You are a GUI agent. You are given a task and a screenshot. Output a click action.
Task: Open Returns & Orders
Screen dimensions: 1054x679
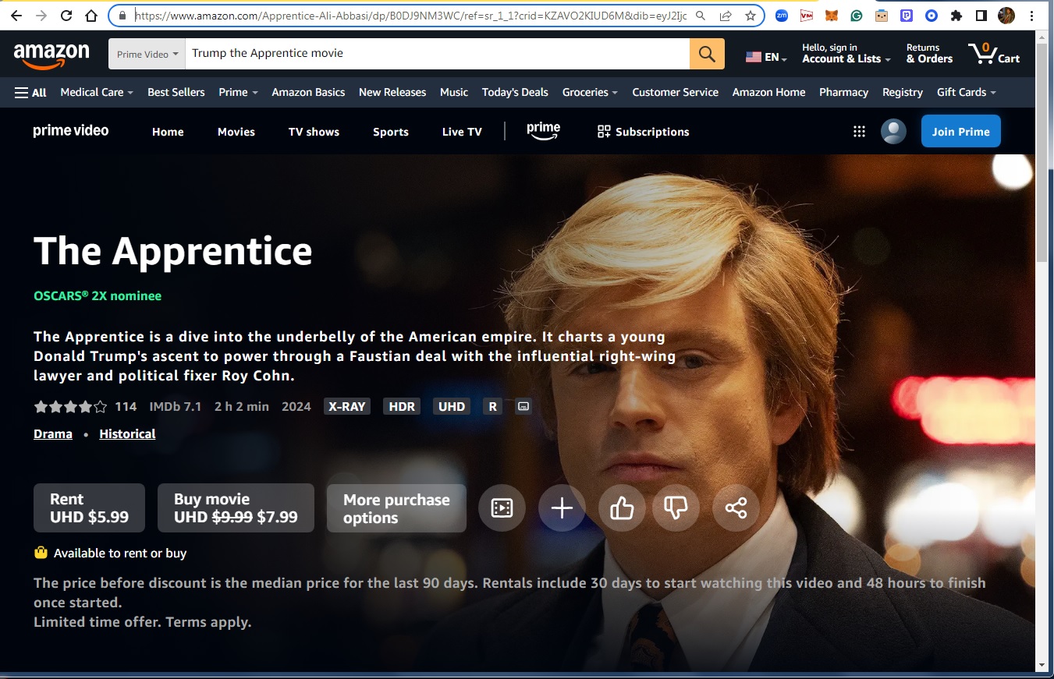[x=929, y=54]
